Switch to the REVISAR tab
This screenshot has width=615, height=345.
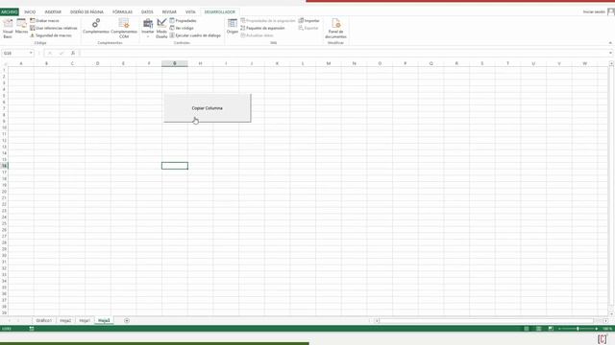(x=169, y=11)
